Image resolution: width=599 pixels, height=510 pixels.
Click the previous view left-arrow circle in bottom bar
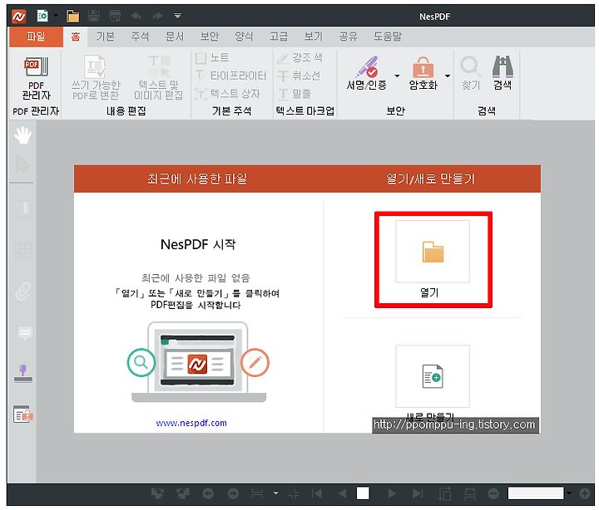pos(208,493)
